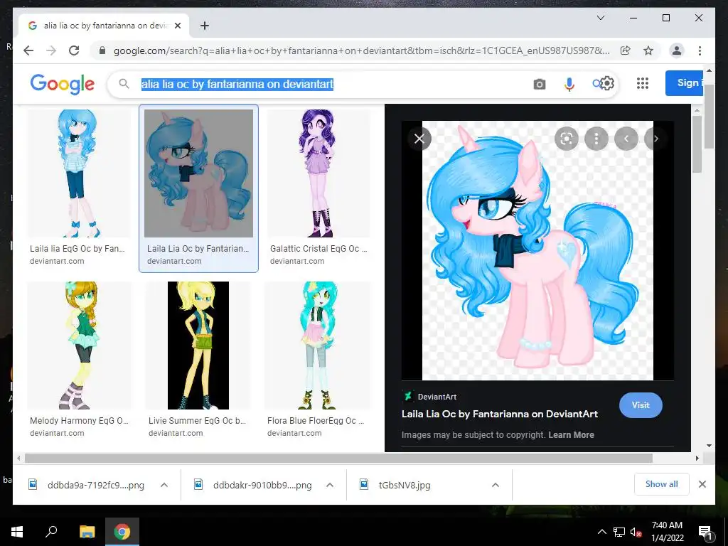Click the page vertical scrollbar thumb
Viewport: 728px width, 546px height.
pyautogui.click(x=709, y=116)
